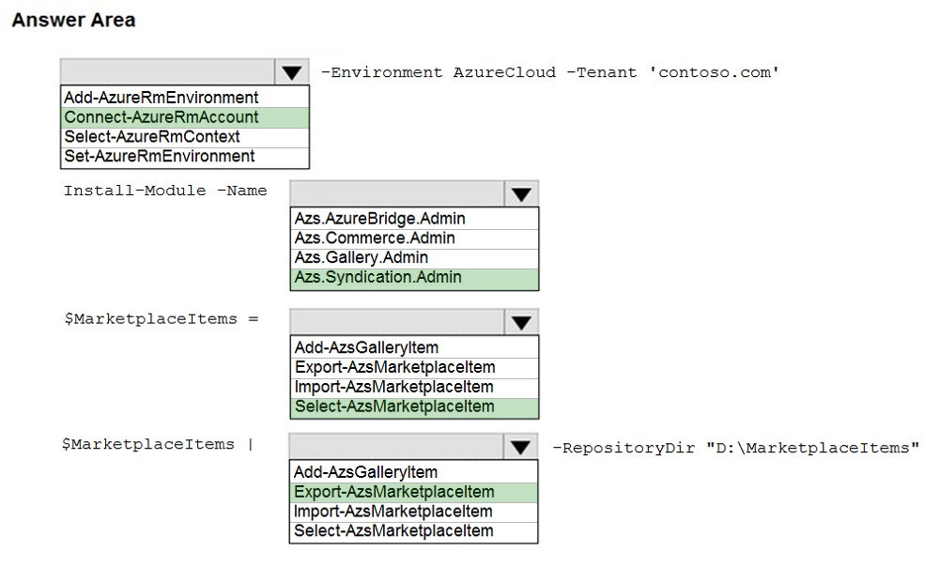The image size is (939, 567).
Task: Expand the dropdown beside -RepositoryDir parameter
Action: (x=520, y=447)
